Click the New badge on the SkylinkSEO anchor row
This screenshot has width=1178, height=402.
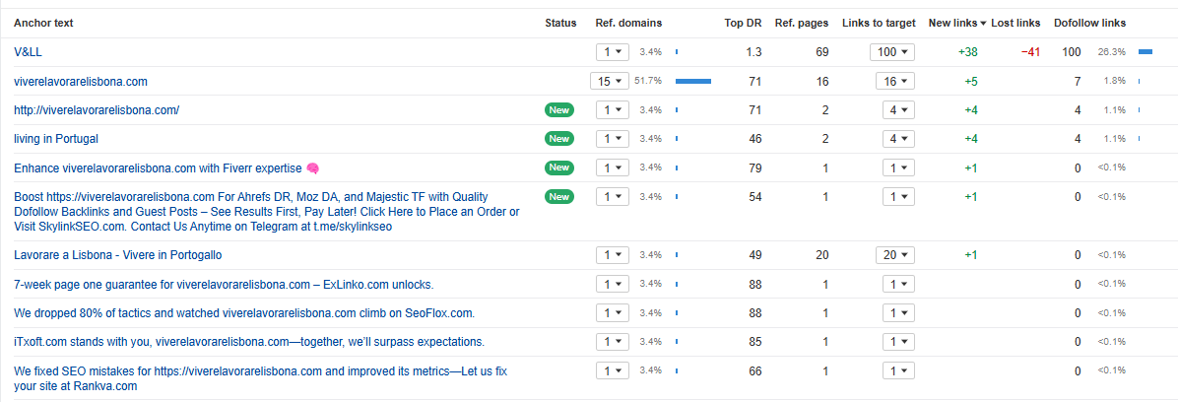pyautogui.click(x=559, y=197)
